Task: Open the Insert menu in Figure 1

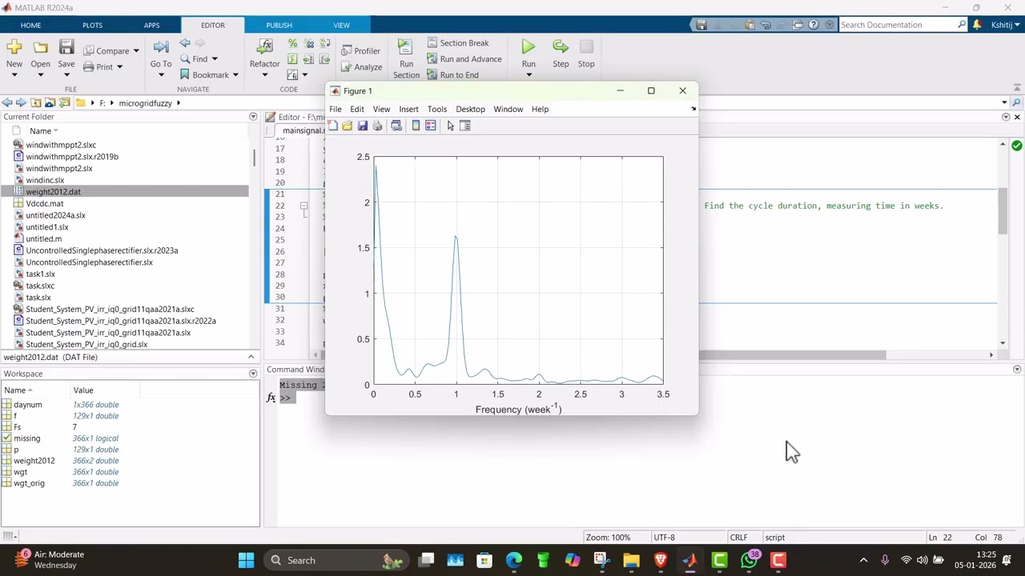Action: 408,109
